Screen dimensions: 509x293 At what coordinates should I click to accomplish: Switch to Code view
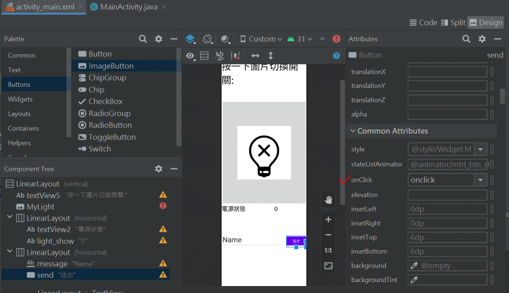[x=424, y=22]
